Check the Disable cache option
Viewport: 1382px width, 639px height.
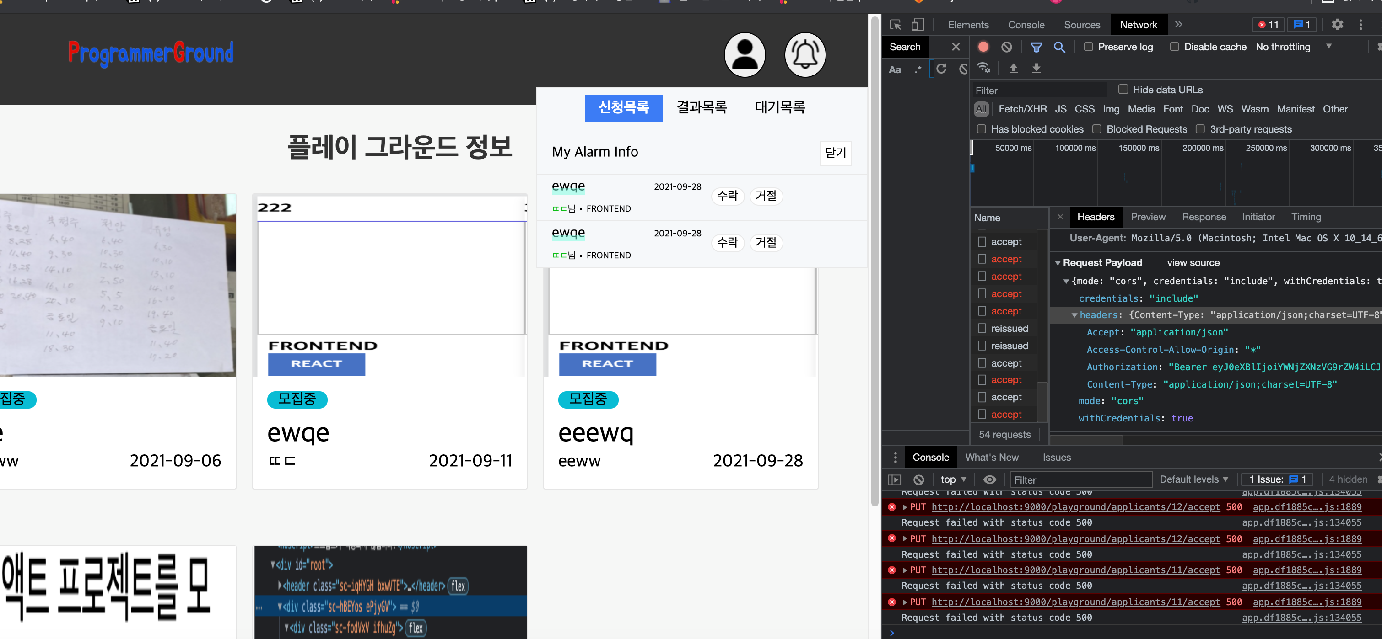tap(1174, 47)
